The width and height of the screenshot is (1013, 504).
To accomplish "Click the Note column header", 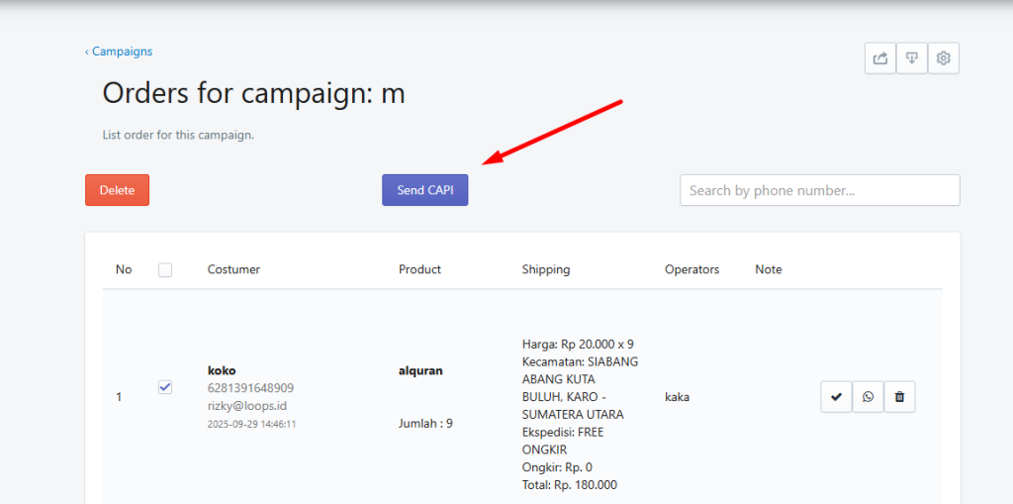I will [768, 269].
